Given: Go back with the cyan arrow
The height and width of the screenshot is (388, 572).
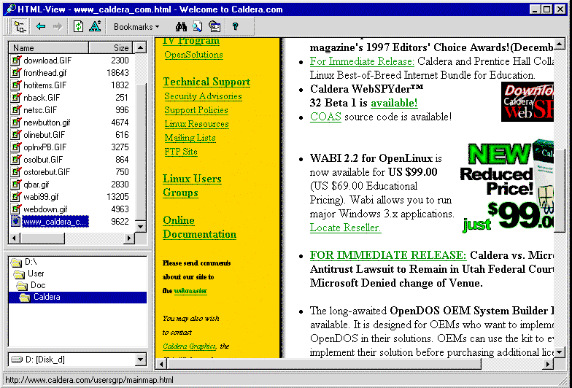Looking at the screenshot, I should coord(41,26).
